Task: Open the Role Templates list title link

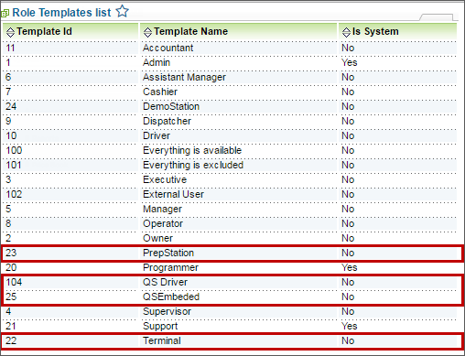Action: (x=61, y=13)
